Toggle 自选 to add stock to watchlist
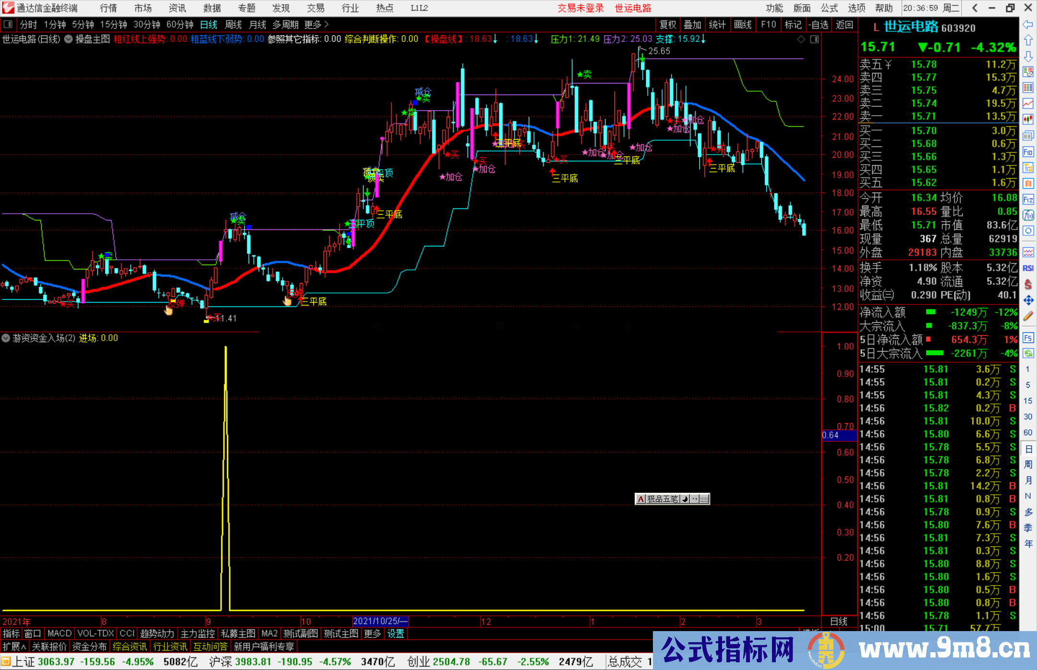The width and height of the screenshot is (1037, 670). pos(820,24)
